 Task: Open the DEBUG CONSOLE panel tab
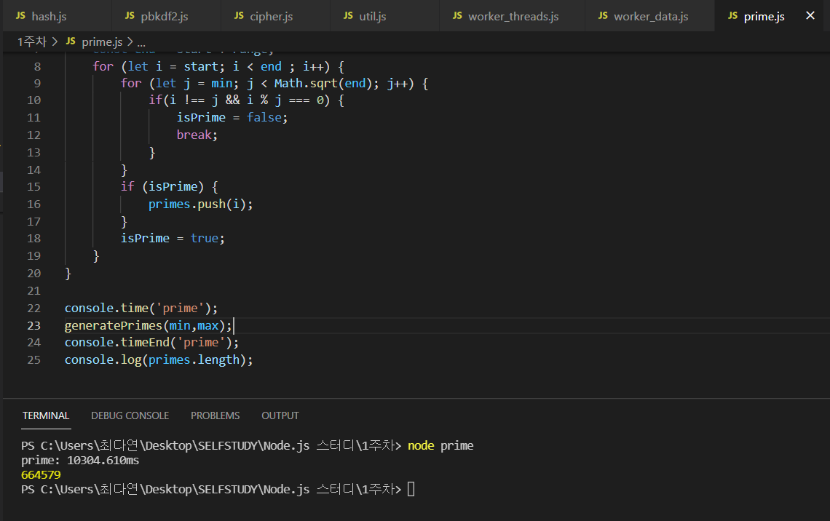click(130, 415)
